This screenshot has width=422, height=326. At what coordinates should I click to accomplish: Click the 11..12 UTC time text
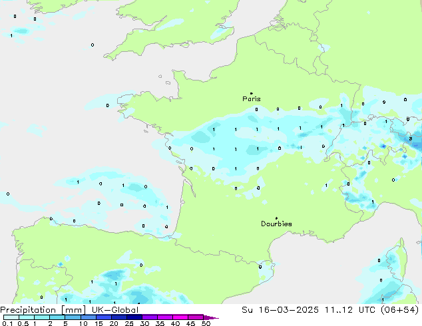tap(351, 310)
